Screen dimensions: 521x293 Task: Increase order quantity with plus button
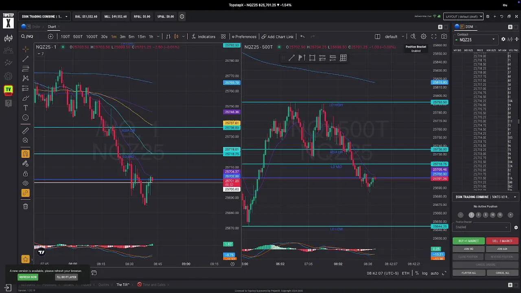click(511, 215)
